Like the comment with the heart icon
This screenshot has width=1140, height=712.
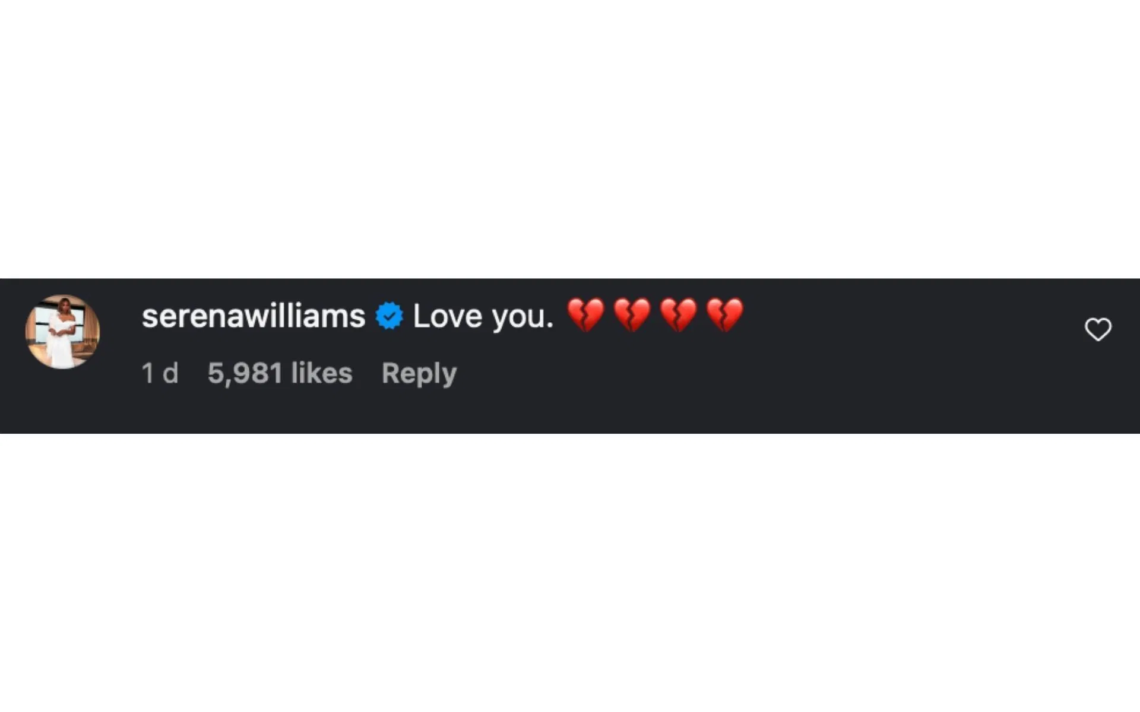(x=1098, y=329)
